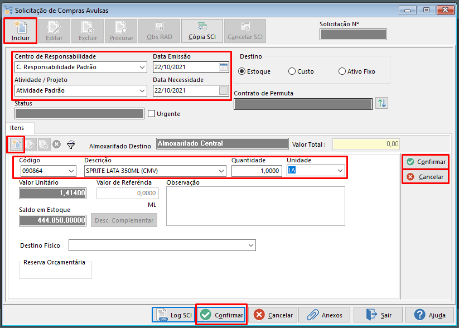
Task: Open the Log SCI button
Action: pos(173,315)
